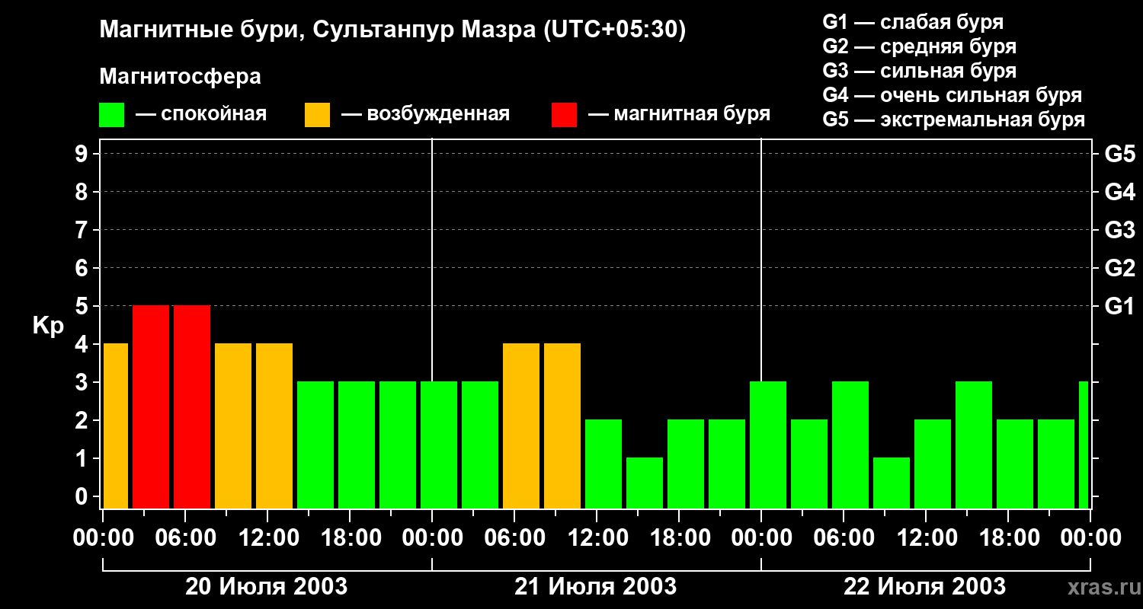This screenshot has width=1143, height=609.
Task: Click the '06:00' time label above 20 Июля
Action: 184,538
